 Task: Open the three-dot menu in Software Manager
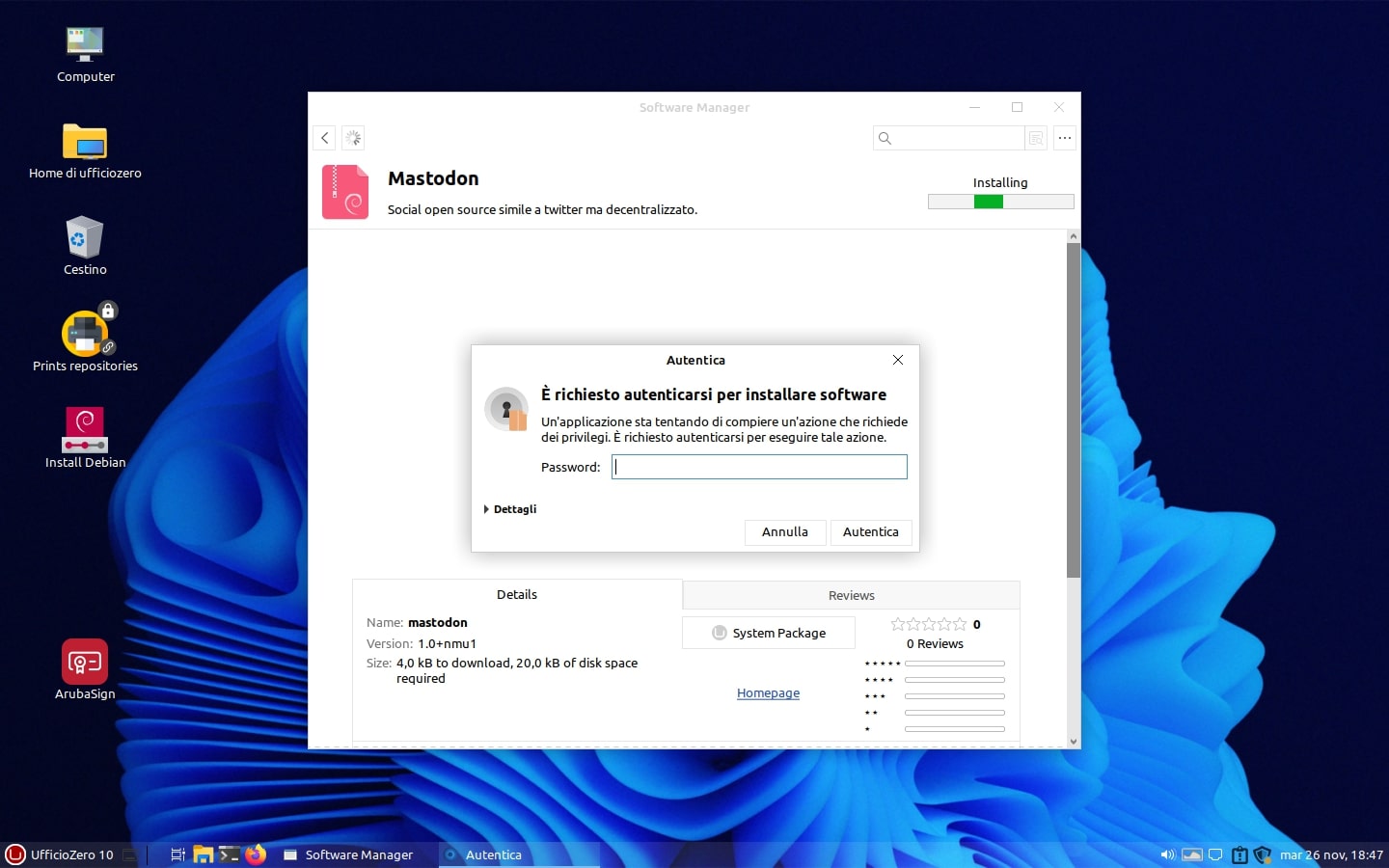pyautogui.click(x=1064, y=138)
